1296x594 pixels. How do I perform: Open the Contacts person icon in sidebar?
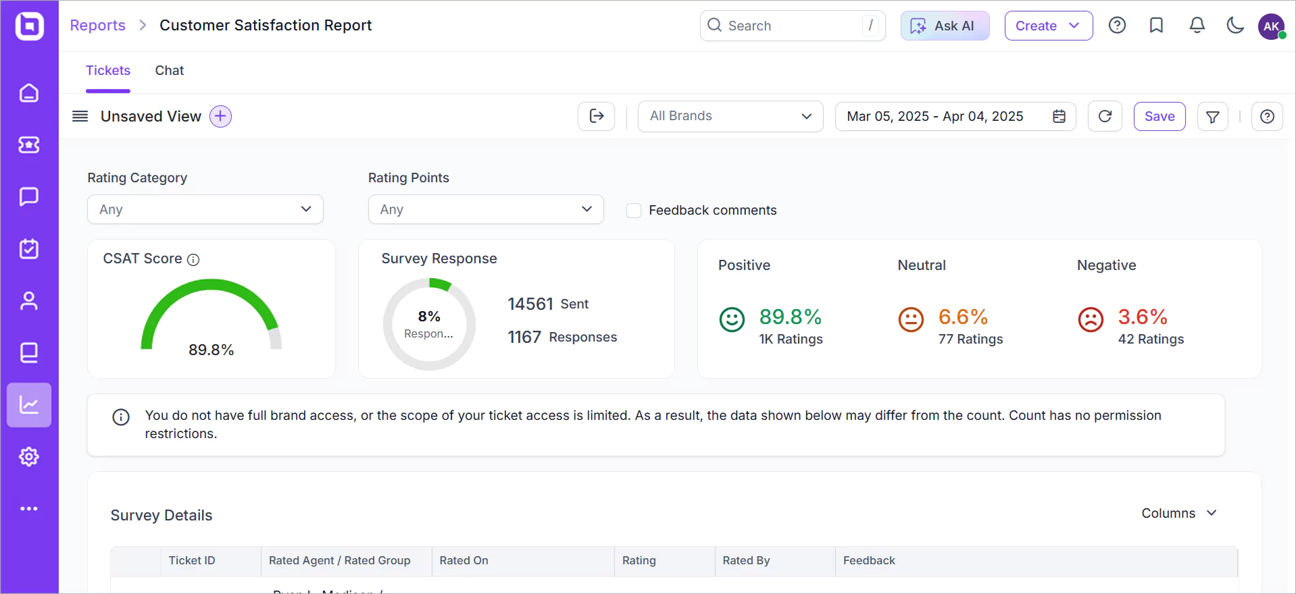(29, 300)
